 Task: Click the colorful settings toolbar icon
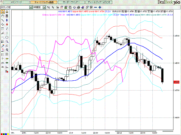click(83, 7)
